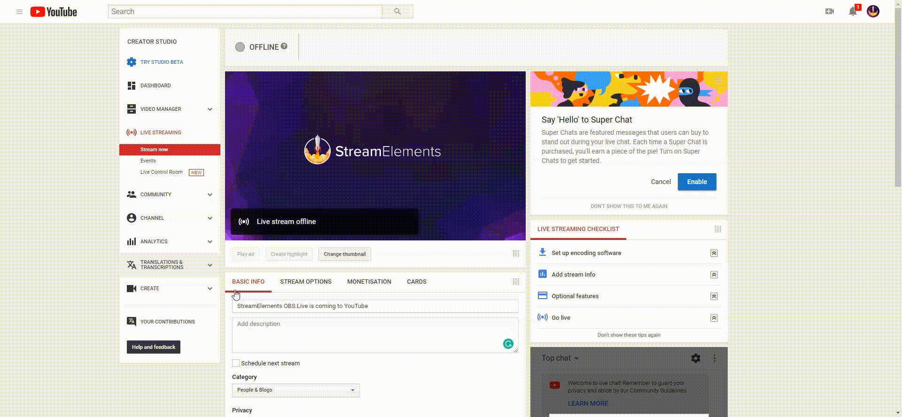Cancel the Super Chat prompt
The height and width of the screenshot is (417, 902).
pyautogui.click(x=661, y=182)
